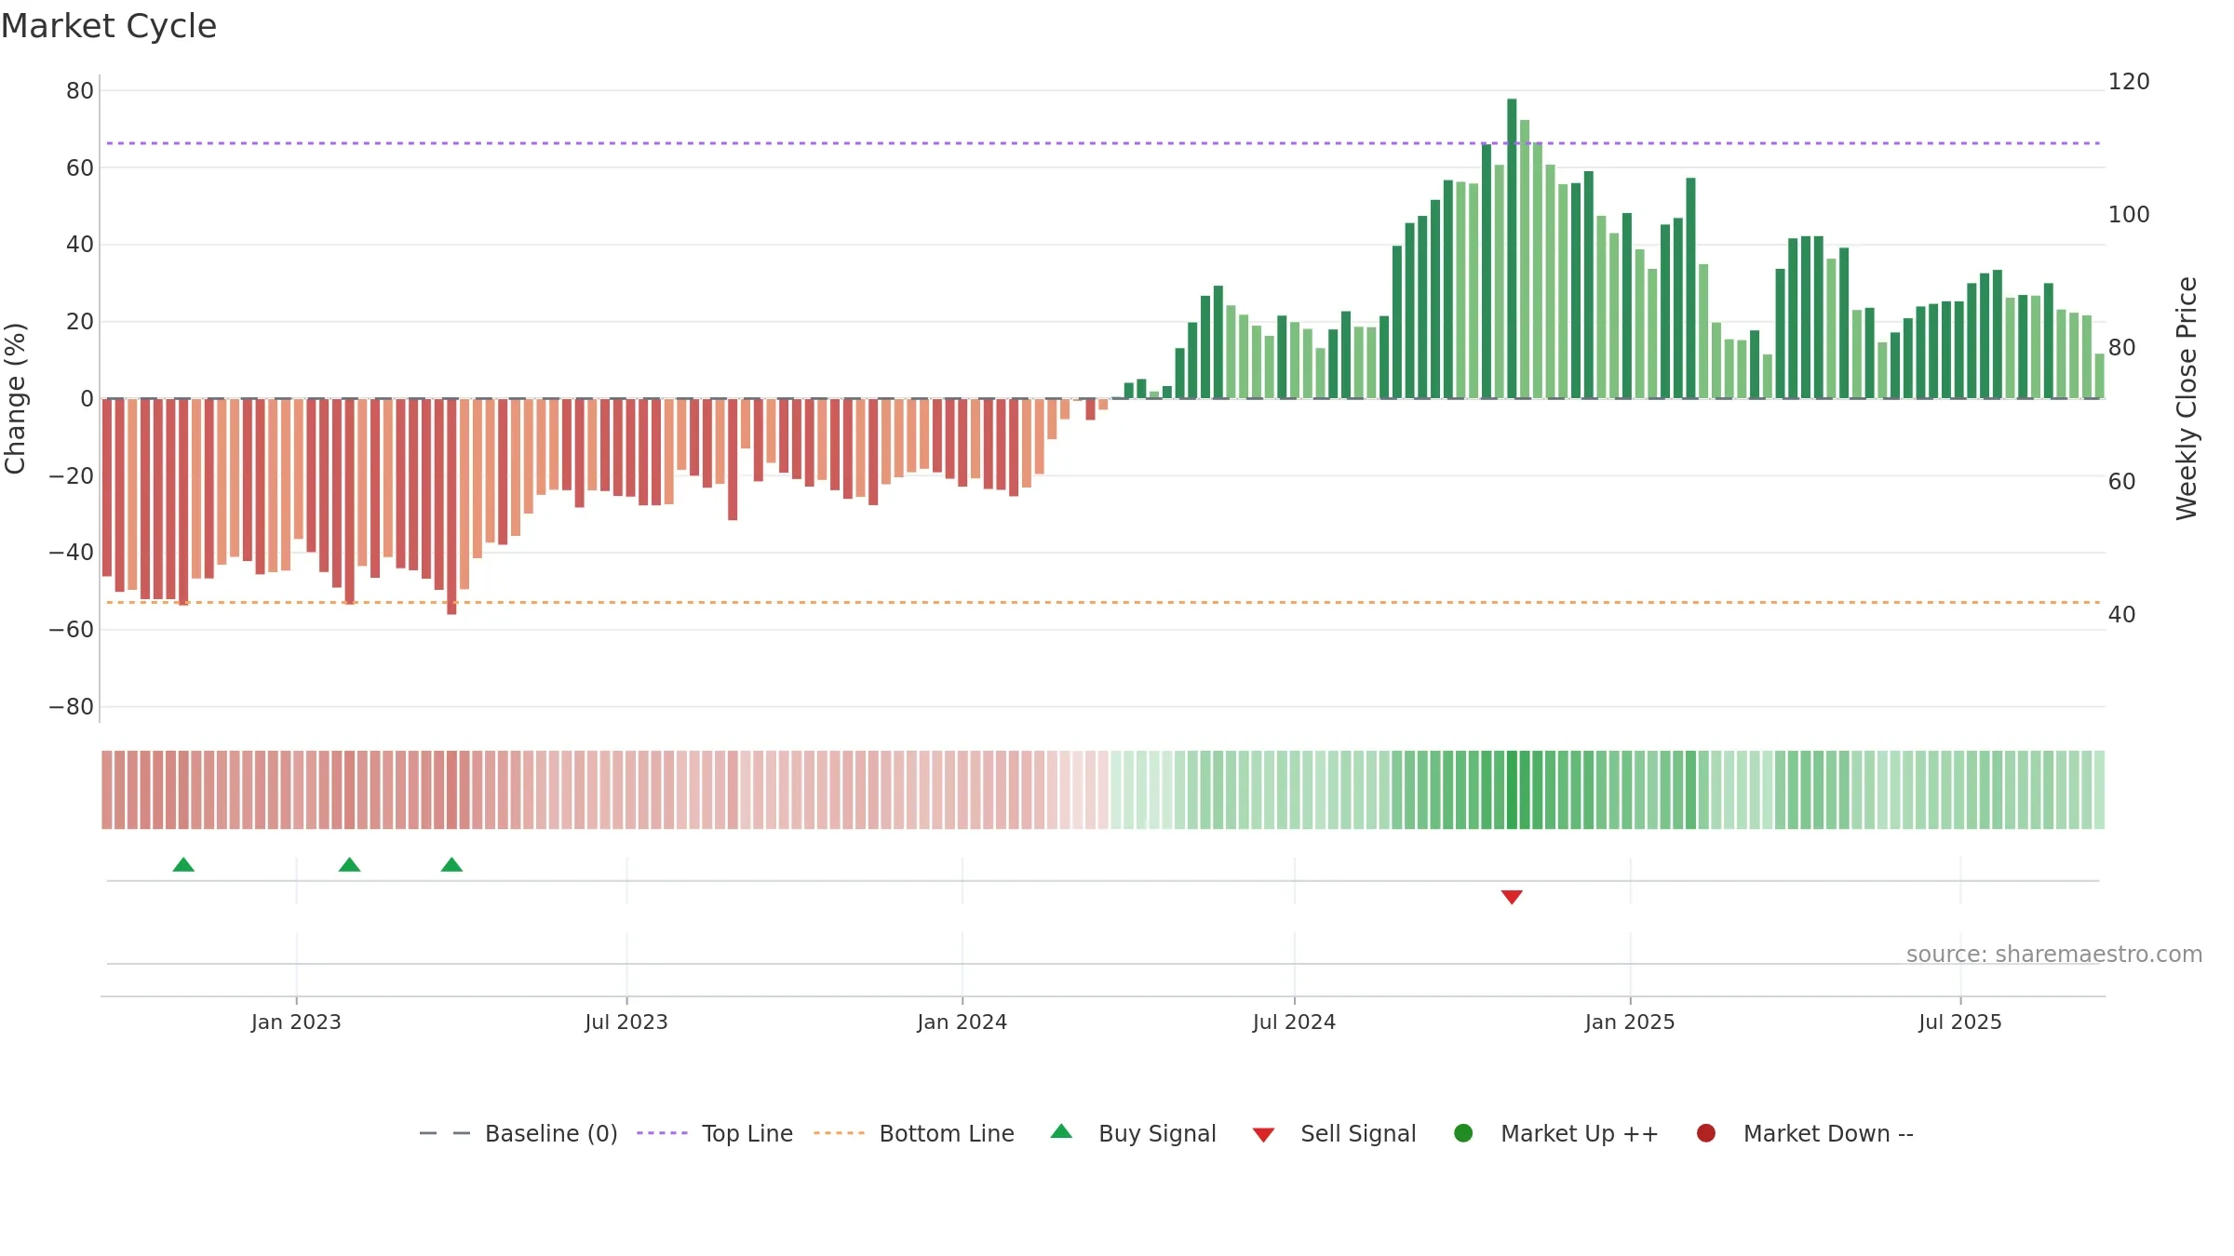Click the Jan 2025 x-axis label
The height and width of the screenshot is (1256, 2234).
1630,1022
